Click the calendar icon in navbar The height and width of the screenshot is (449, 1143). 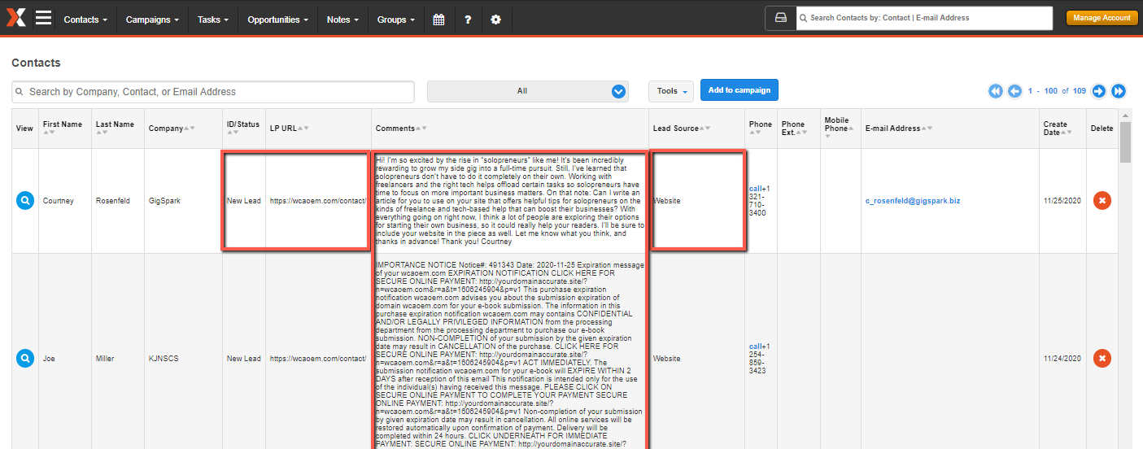[438, 20]
